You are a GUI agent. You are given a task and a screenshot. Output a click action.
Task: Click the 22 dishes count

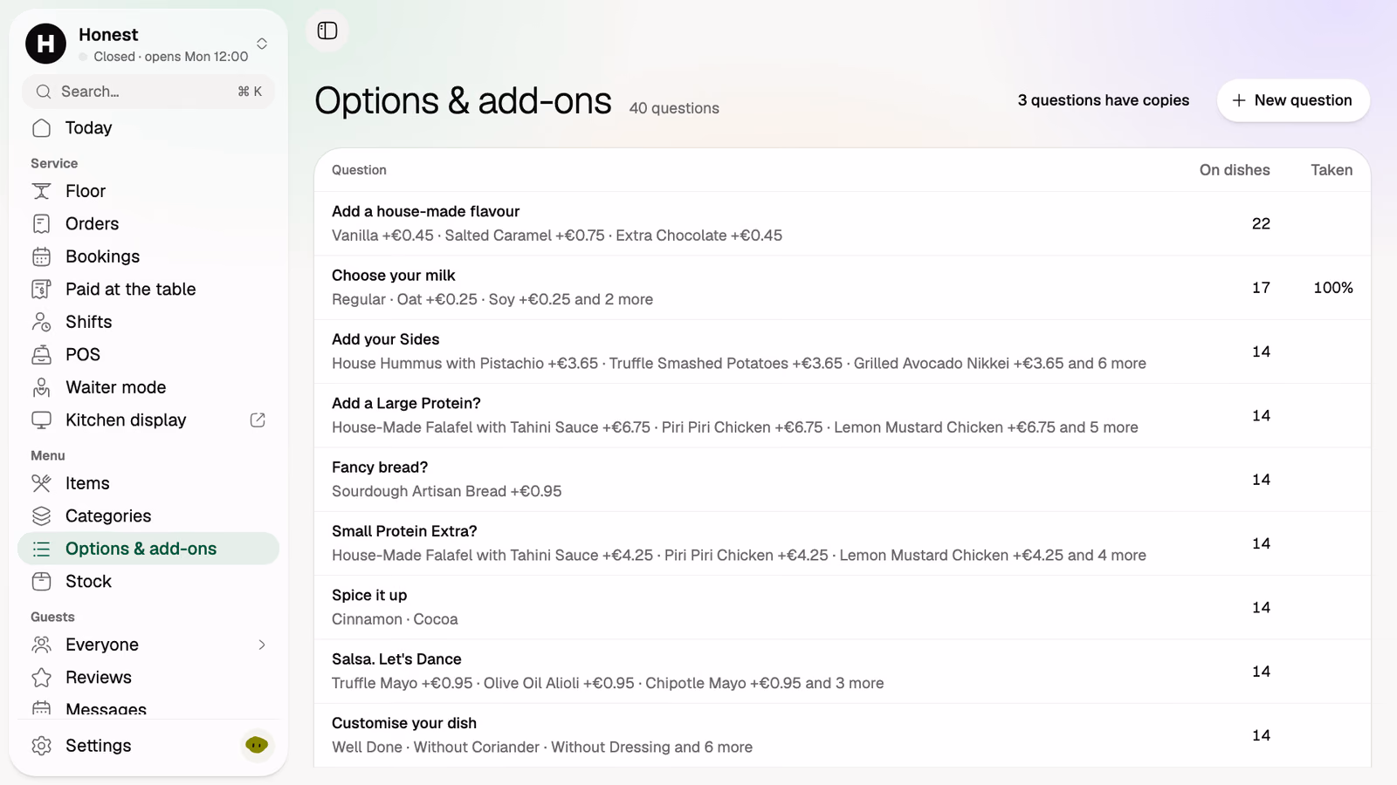coord(1261,223)
